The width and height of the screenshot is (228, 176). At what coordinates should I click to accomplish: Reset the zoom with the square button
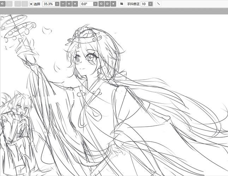click(75, 4)
